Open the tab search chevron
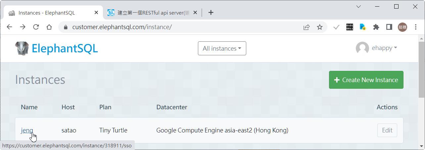 coord(358,6)
